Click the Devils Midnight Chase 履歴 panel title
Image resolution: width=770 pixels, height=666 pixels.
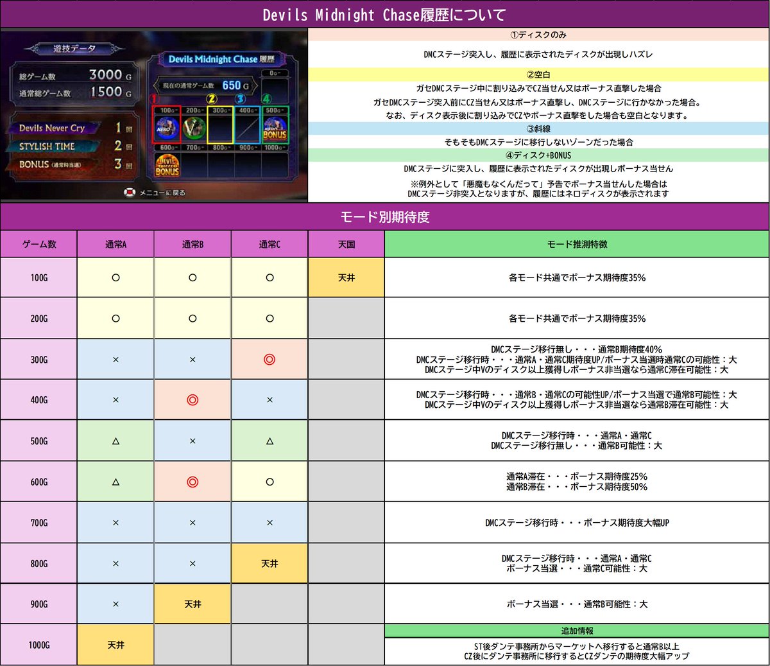(x=221, y=59)
